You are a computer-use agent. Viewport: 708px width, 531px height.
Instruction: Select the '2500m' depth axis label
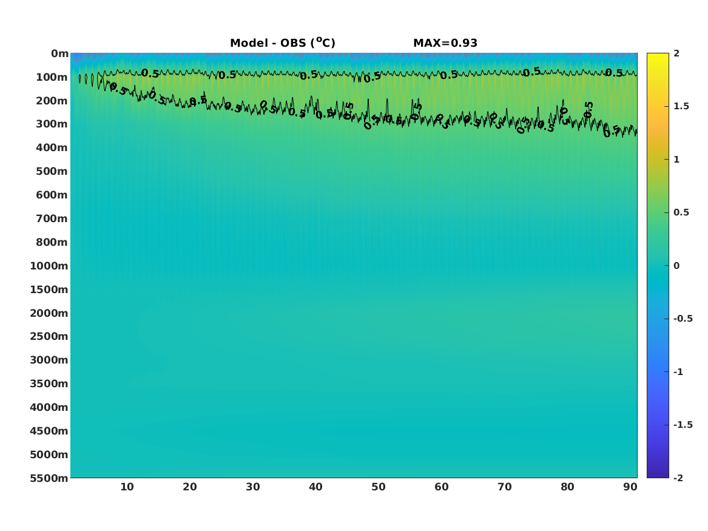pos(49,336)
